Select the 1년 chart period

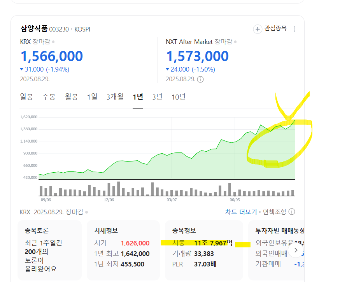pyautogui.click(x=138, y=97)
